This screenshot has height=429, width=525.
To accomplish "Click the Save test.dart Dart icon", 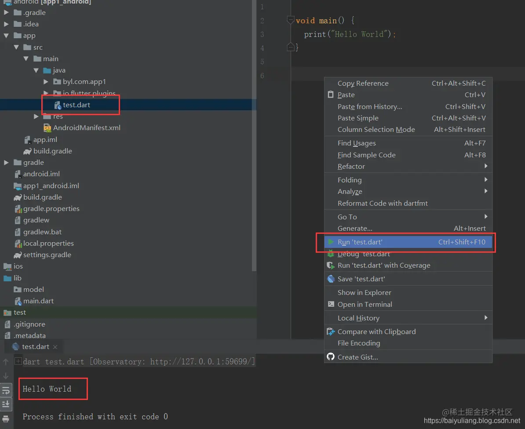I will coord(331,279).
